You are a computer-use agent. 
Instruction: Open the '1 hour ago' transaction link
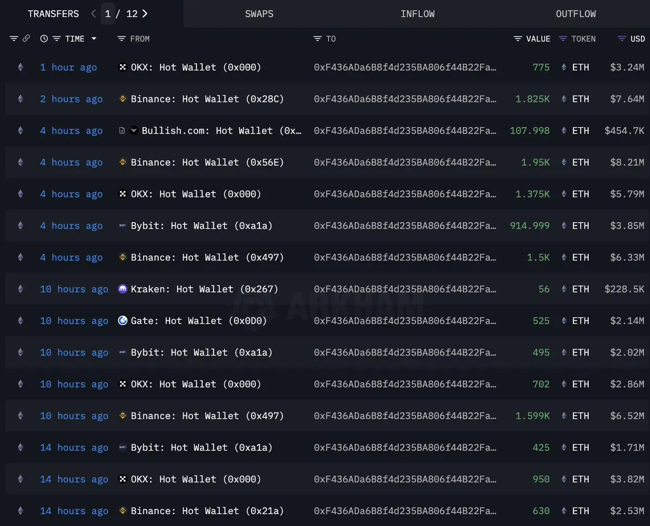point(68,67)
